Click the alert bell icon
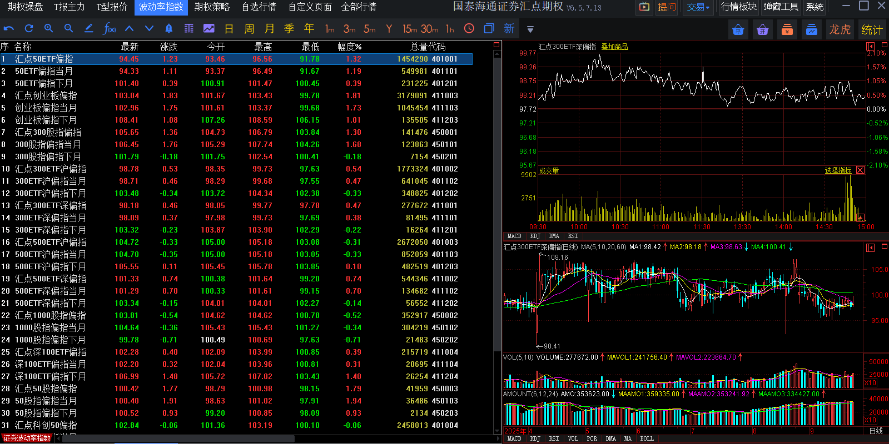 [169, 28]
